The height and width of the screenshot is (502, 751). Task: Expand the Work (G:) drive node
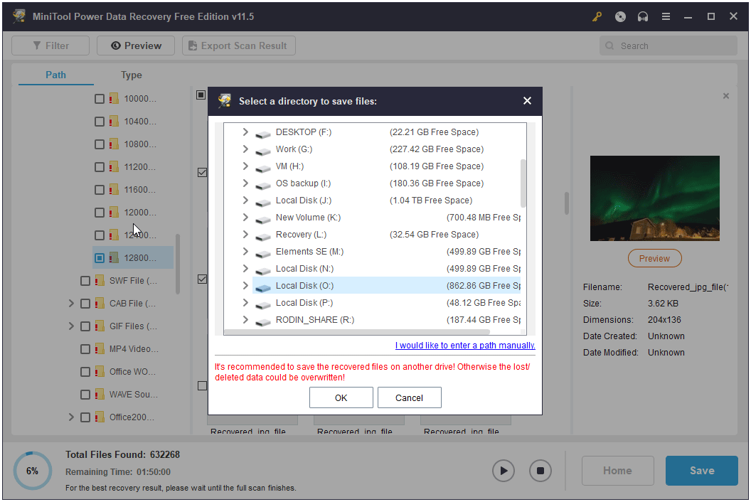245,149
